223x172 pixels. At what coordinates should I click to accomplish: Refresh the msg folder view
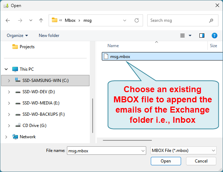point(137,20)
